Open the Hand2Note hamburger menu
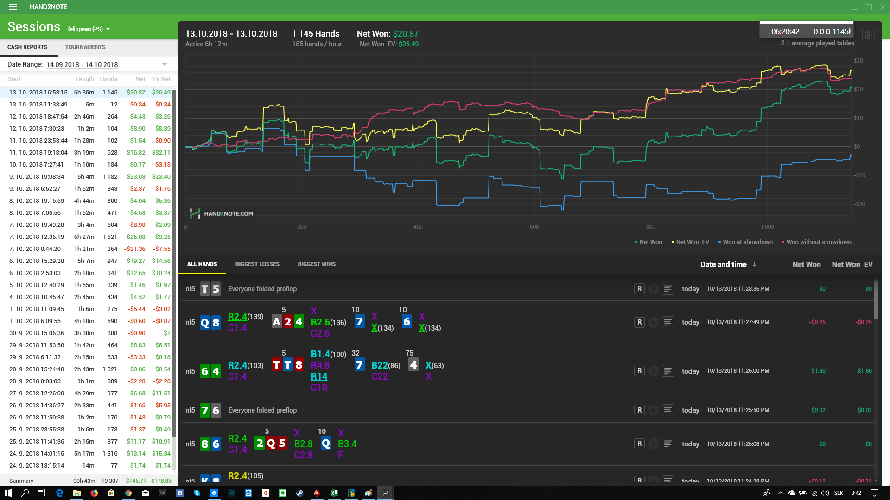 coord(13,7)
